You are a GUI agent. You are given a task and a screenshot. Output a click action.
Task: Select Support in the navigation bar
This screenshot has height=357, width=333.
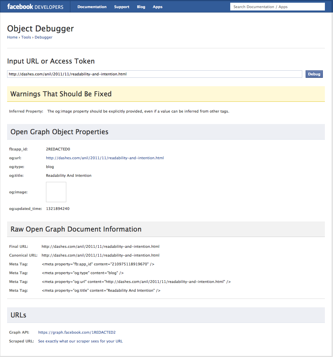pos(121,6)
